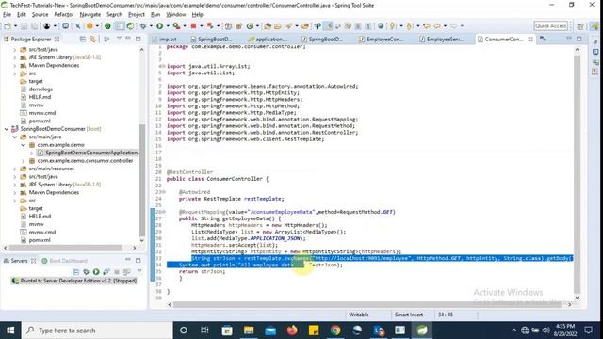Screen dimensions: 603x339
Task: Click the Debug bug icon in toolbar
Action: 143,26
